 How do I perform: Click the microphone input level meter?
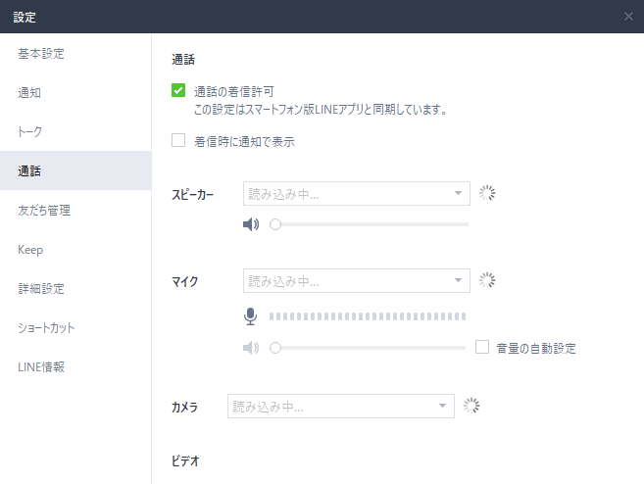tap(368, 316)
